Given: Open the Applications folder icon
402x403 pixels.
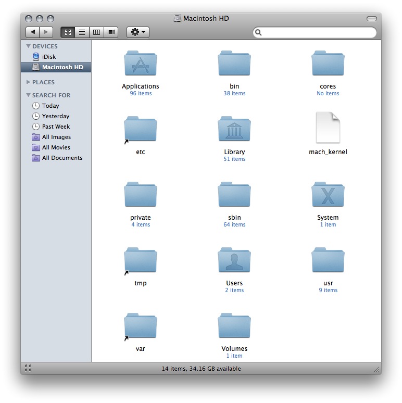Looking at the screenshot, I should (x=141, y=63).
